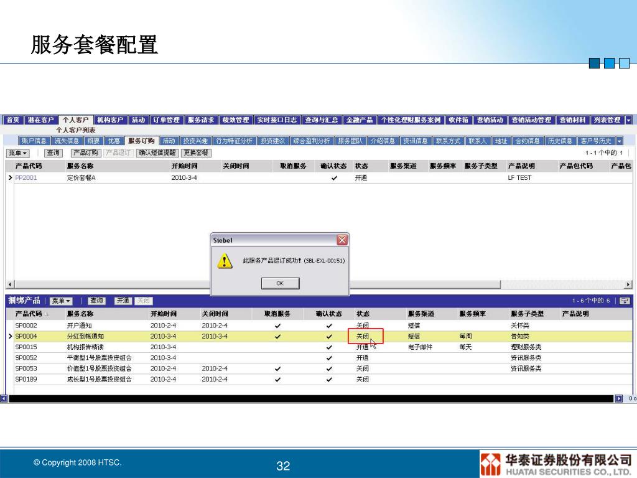
Task: Expand the overflow arrow after the 客户号历史 tab
Action: coord(619,141)
